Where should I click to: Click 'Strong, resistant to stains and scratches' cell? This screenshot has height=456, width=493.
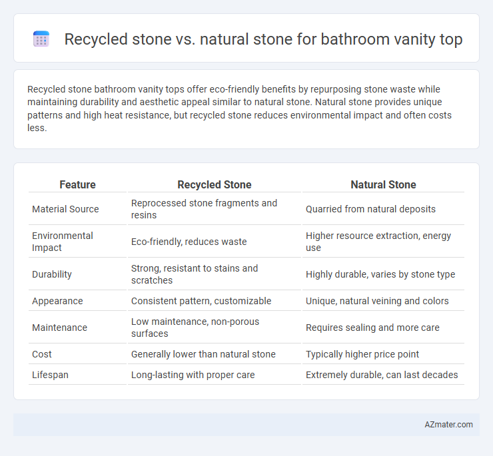(214, 274)
